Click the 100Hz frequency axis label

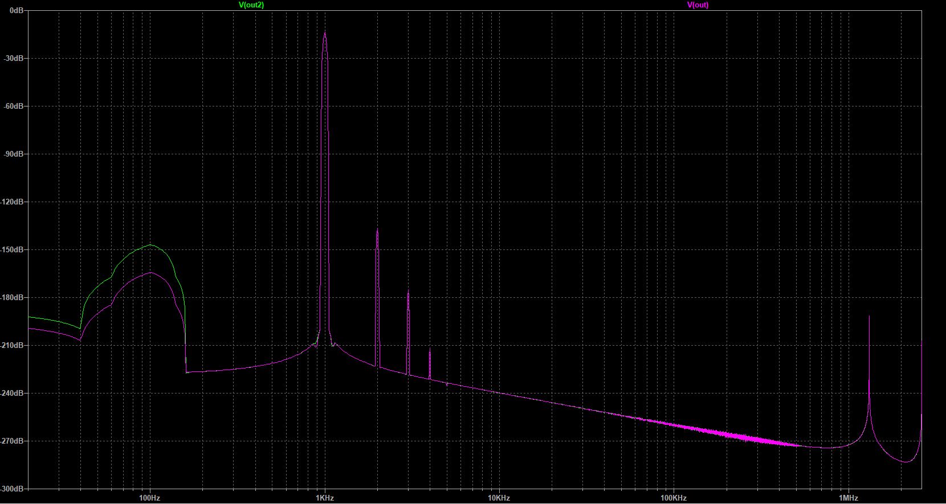click(150, 498)
